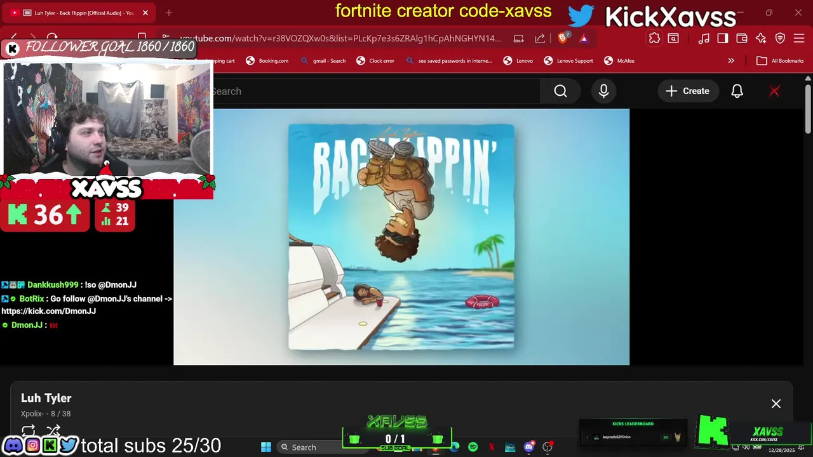Open a new browser tab
The height and width of the screenshot is (457, 813).
coord(169,13)
